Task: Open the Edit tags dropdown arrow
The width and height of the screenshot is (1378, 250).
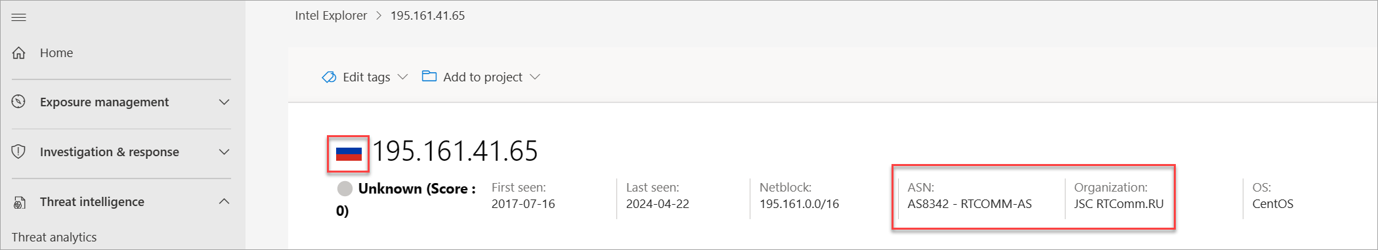Action: click(x=403, y=77)
